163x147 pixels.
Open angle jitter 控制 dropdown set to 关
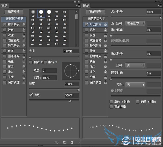pyautogui.click(x=135, y=65)
